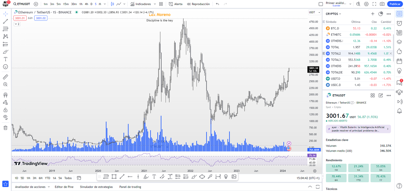The width and height of the screenshot is (404, 191).
Task: Select the M monthly timeframe
Action: pos(100,4)
